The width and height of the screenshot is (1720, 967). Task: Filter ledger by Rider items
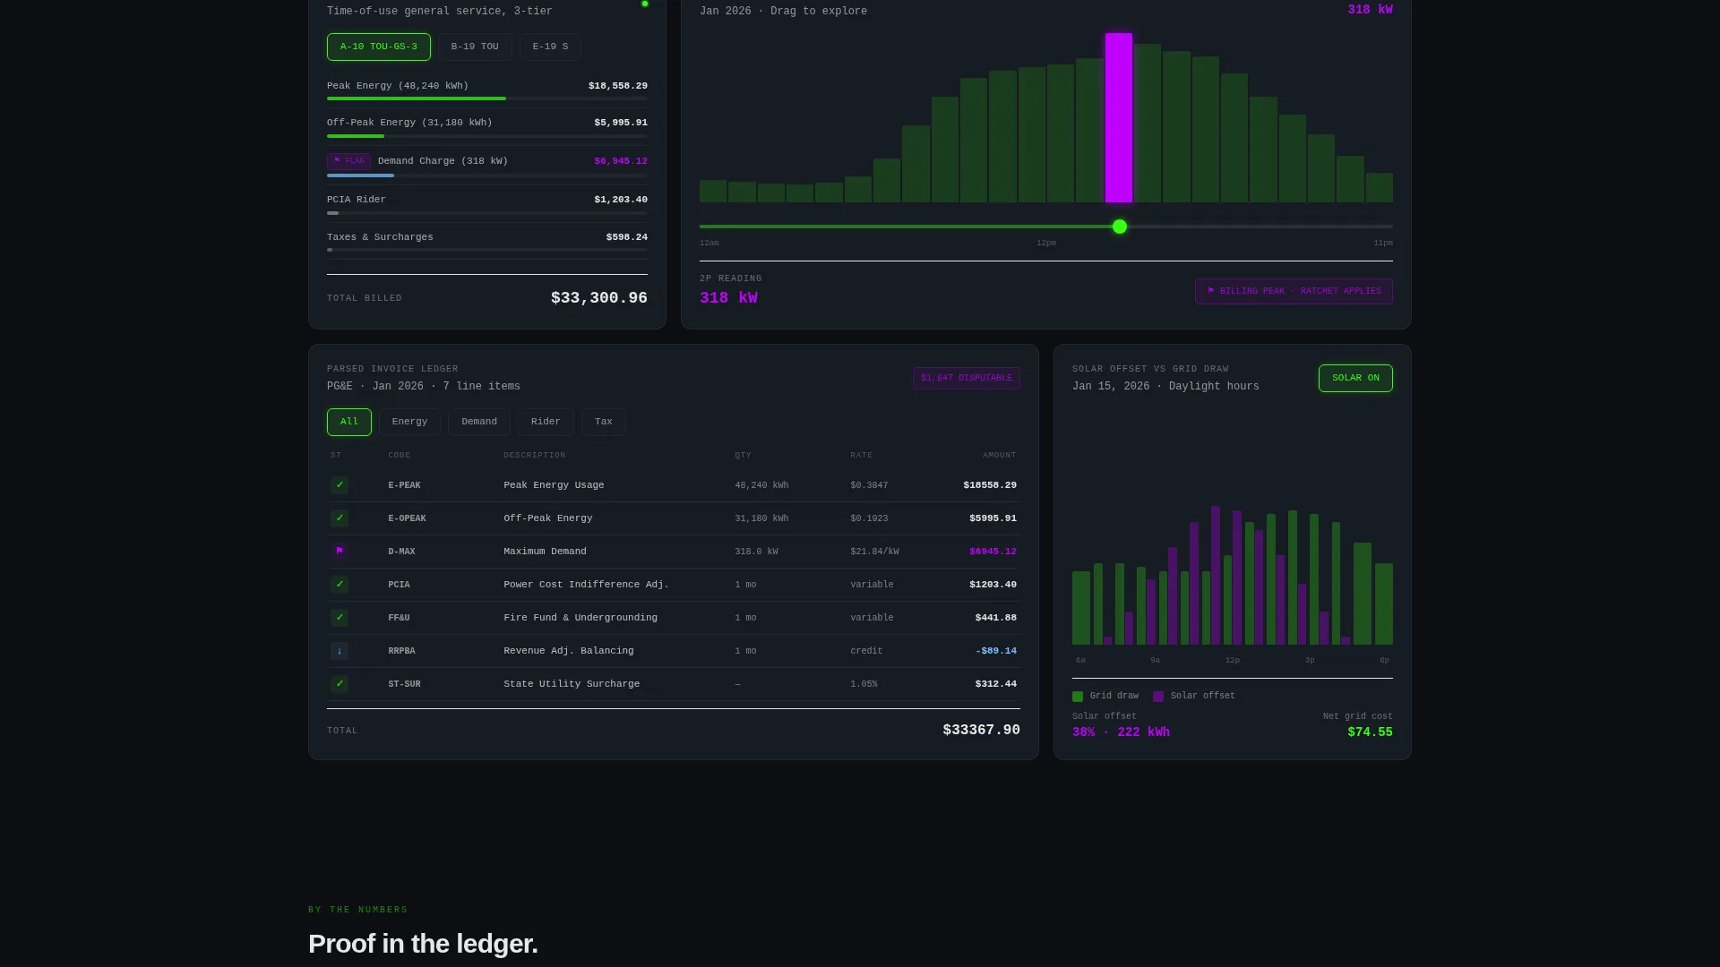[x=546, y=422]
